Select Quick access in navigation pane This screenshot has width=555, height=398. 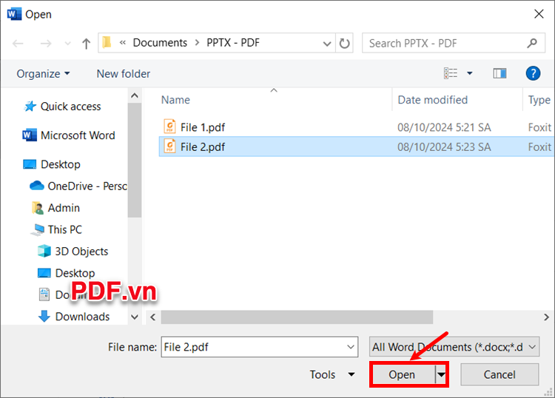(70, 107)
